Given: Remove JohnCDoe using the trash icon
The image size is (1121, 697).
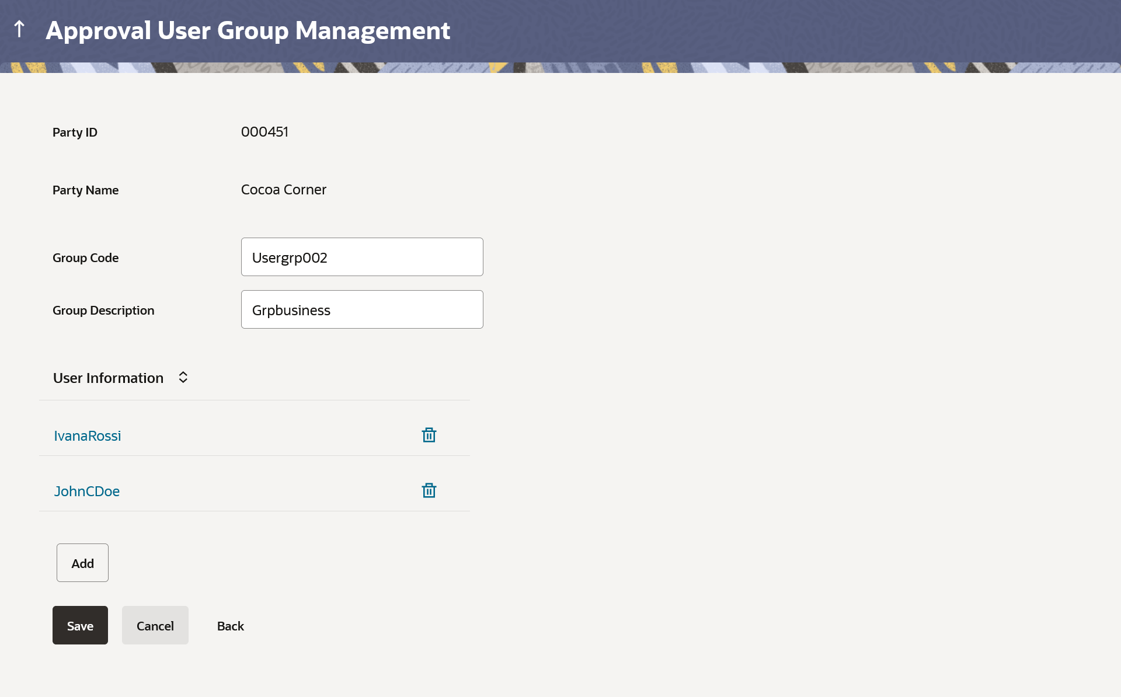Looking at the screenshot, I should (x=429, y=490).
